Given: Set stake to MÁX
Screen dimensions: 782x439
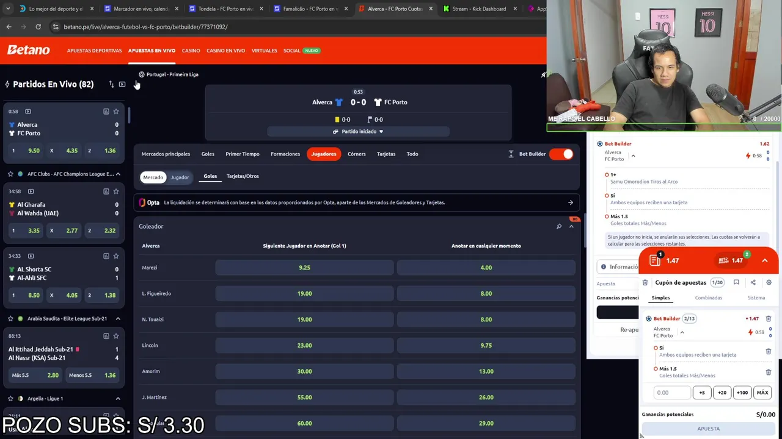Looking at the screenshot, I should 762,393.
